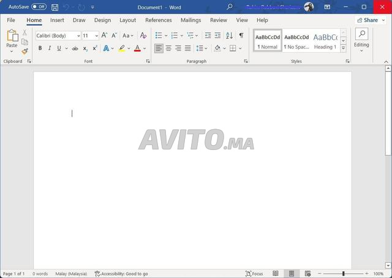Click the Share button
392x278 pixels.
point(367,20)
